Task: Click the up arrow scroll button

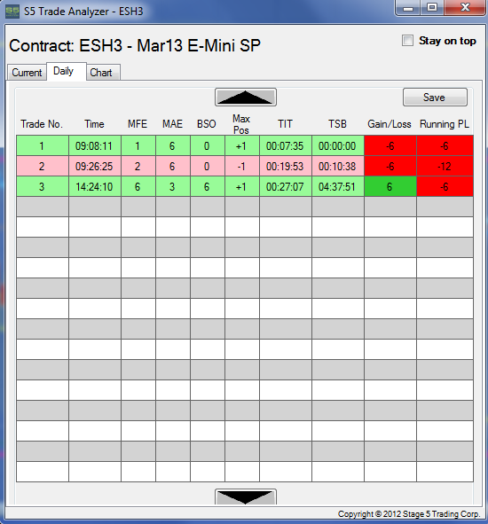Action: [x=246, y=98]
